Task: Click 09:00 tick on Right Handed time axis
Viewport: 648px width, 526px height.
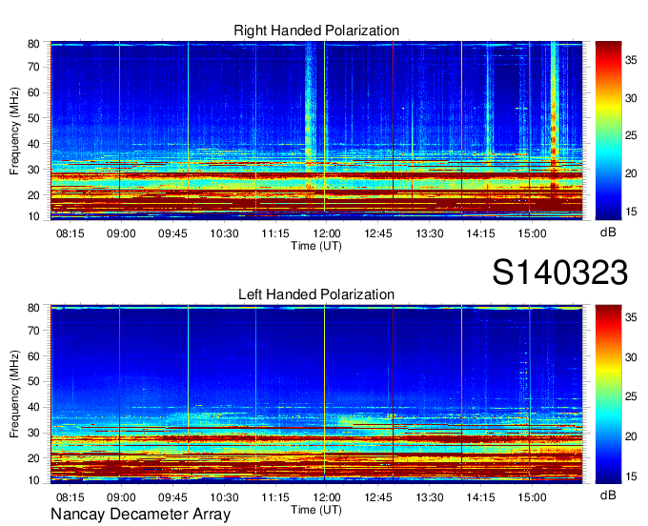Action: (x=121, y=233)
